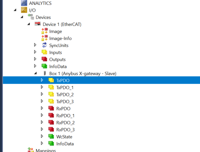The height and width of the screenshot is (152, 200).
Task: Click the red Outputs icon
Action: (x=44, y=59)
